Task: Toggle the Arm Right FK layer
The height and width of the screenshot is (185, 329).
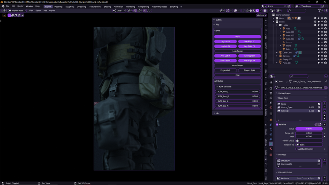Action: pos(249,61)
